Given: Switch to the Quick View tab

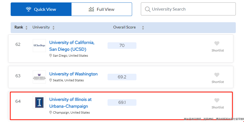Looking at the screenshot, I should pos(41,9).
